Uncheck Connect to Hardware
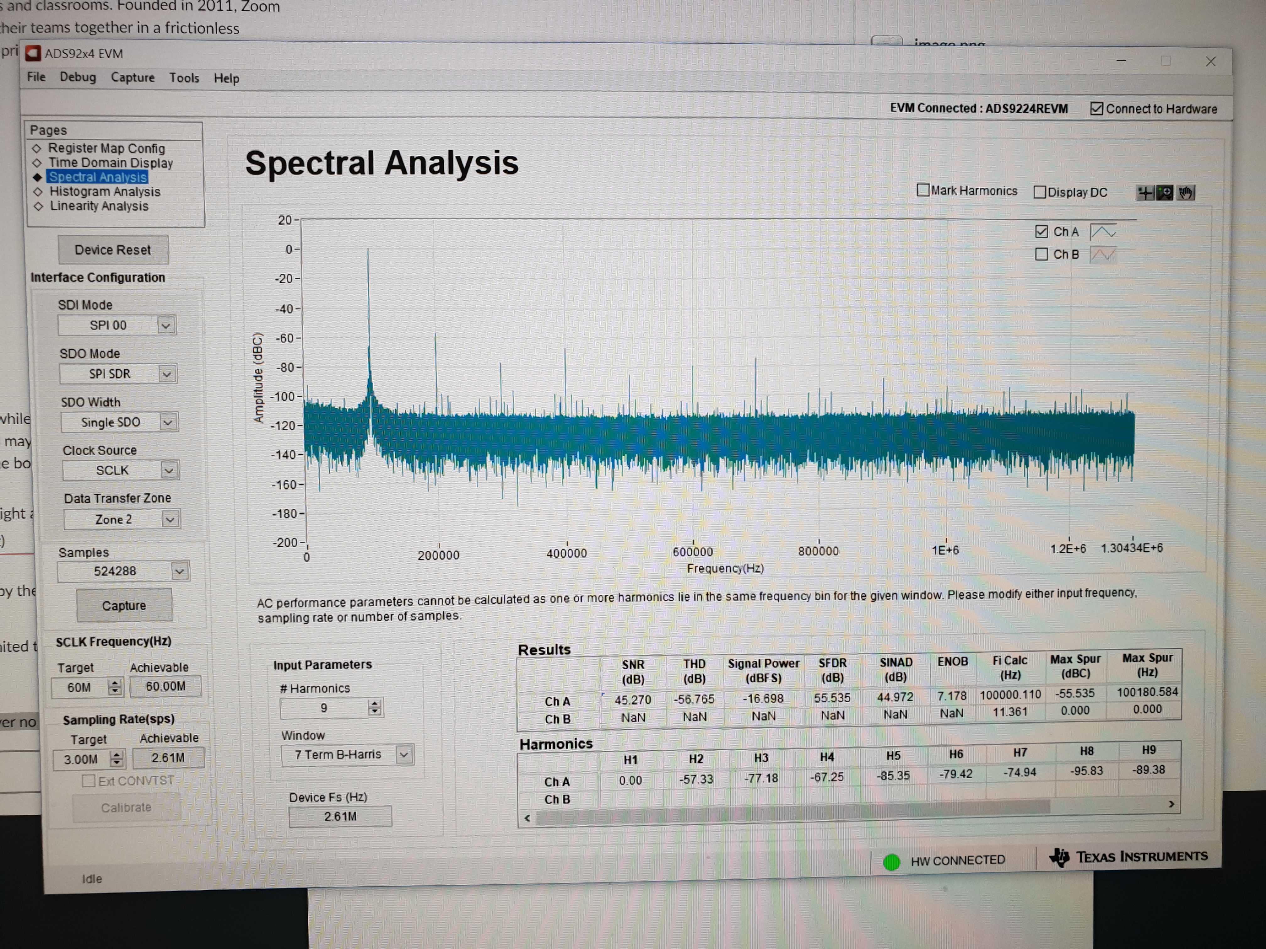Image resolution: width=1266 pixels, height=949 pixels. [x=1096, y=109]
